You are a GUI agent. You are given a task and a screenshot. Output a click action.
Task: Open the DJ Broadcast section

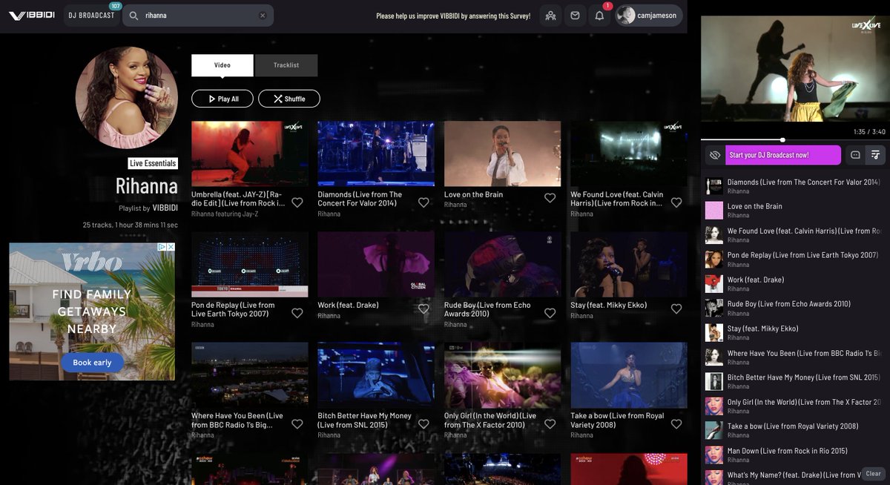coord(92,16)
